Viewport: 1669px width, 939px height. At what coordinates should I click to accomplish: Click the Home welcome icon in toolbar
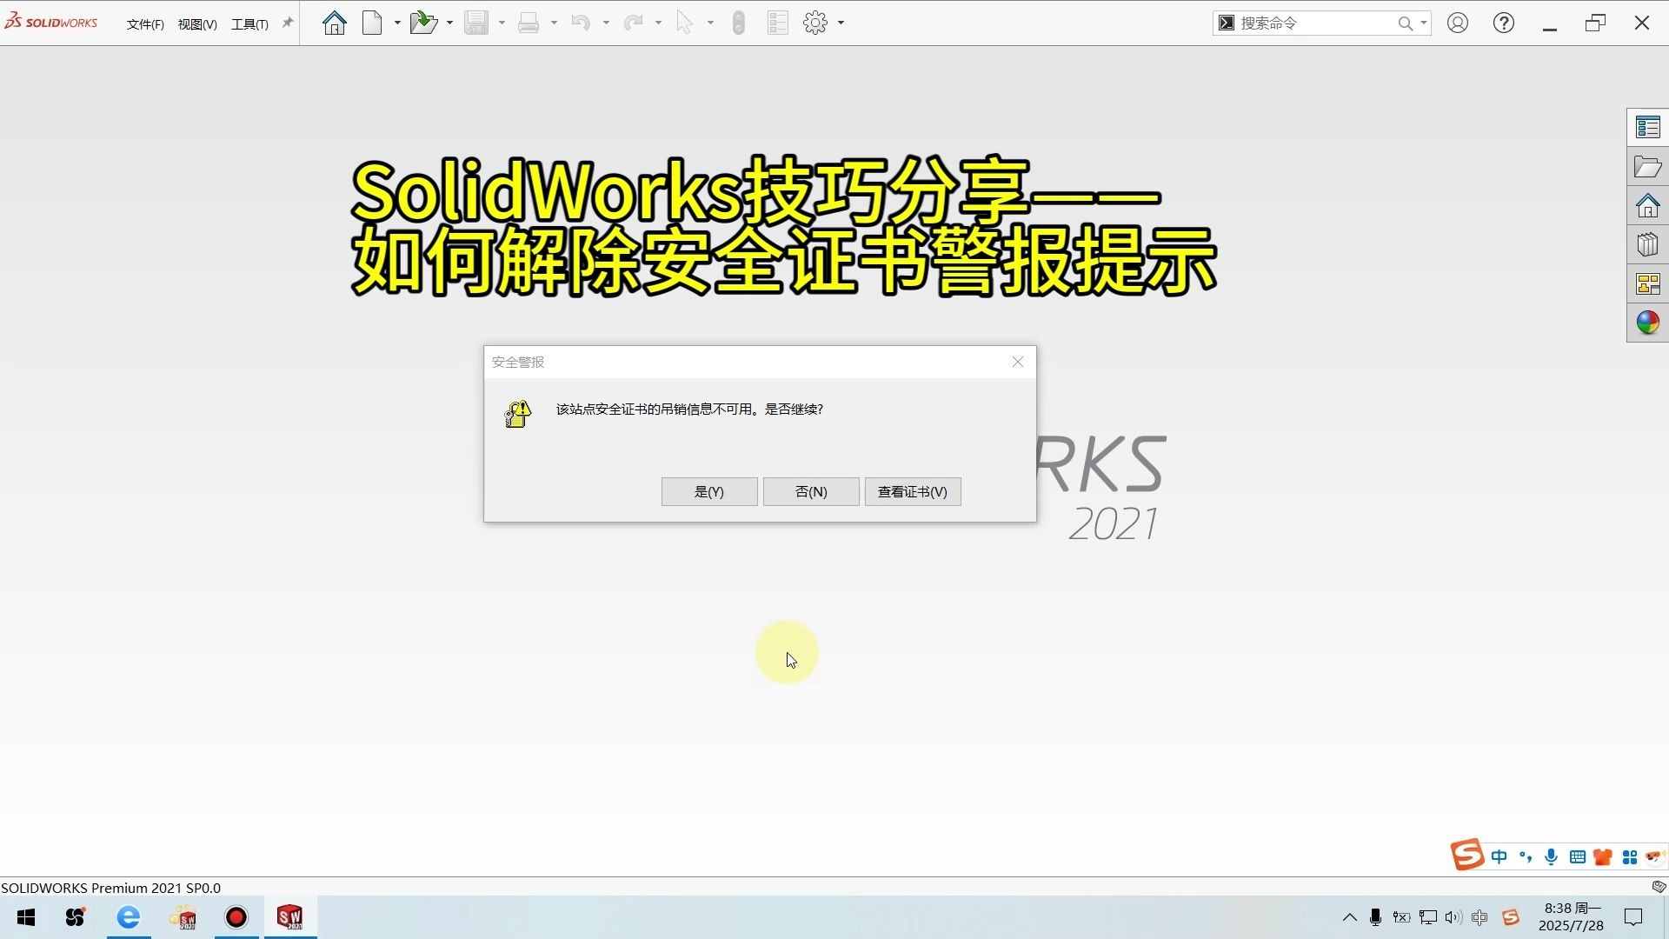[x=335, y=23]
